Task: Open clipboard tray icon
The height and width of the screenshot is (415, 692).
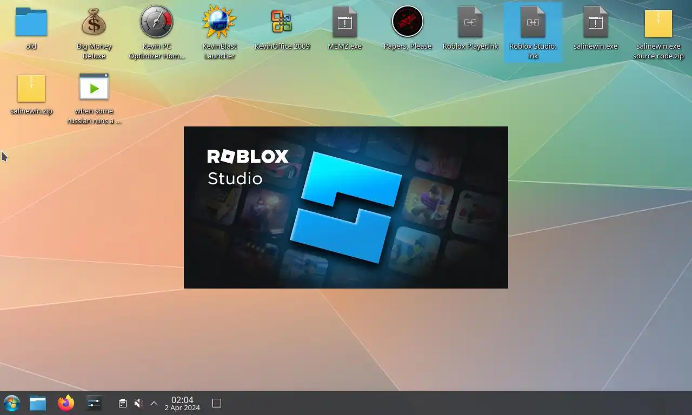Action: click(x=123, y=403)
